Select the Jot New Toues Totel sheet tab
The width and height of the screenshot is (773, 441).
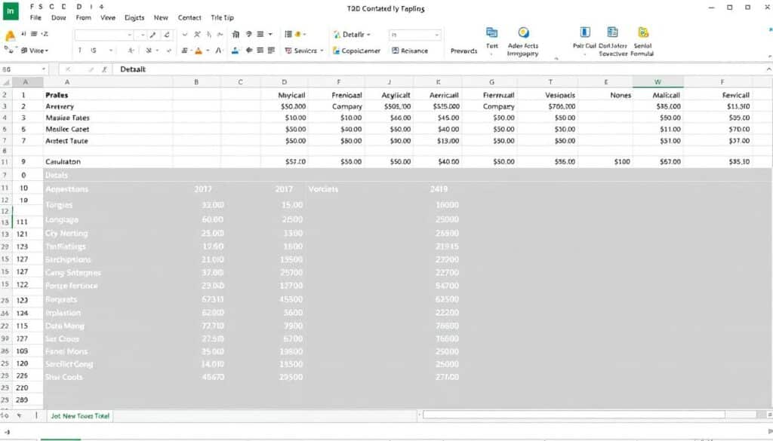(x=80, y=415)
